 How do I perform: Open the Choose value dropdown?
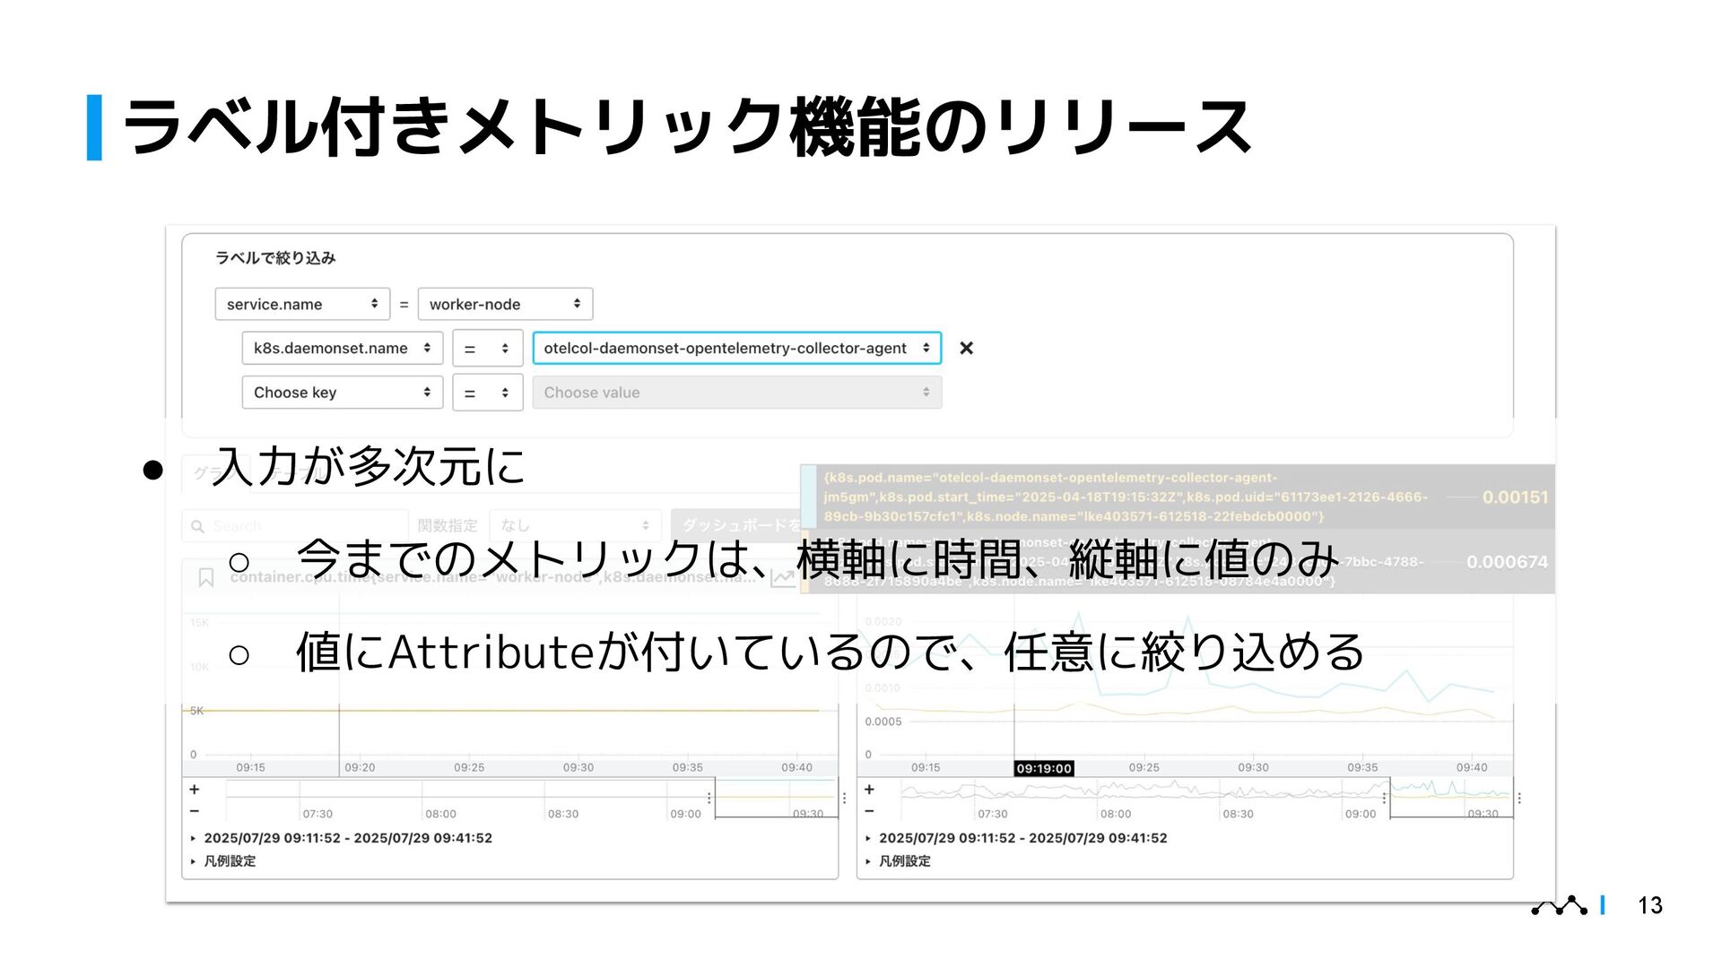pyautogui.click(x=737, y=393)
